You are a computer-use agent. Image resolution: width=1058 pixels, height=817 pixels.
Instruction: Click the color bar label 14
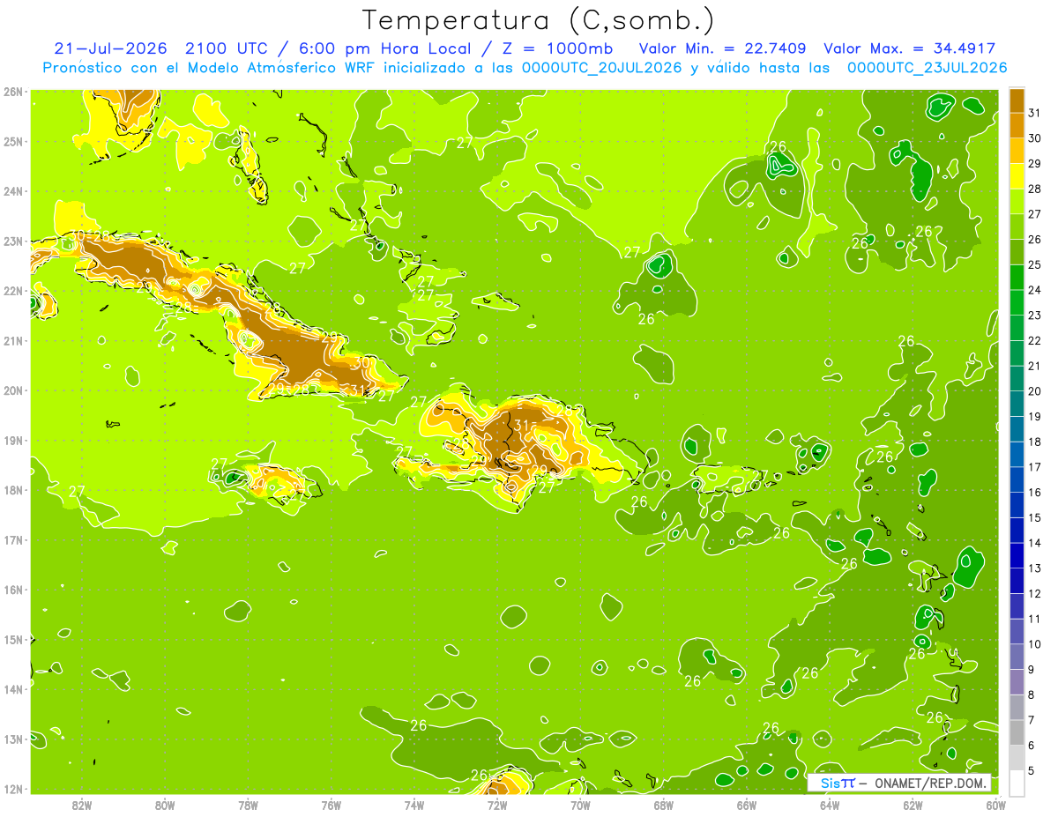pos(1035,543)
